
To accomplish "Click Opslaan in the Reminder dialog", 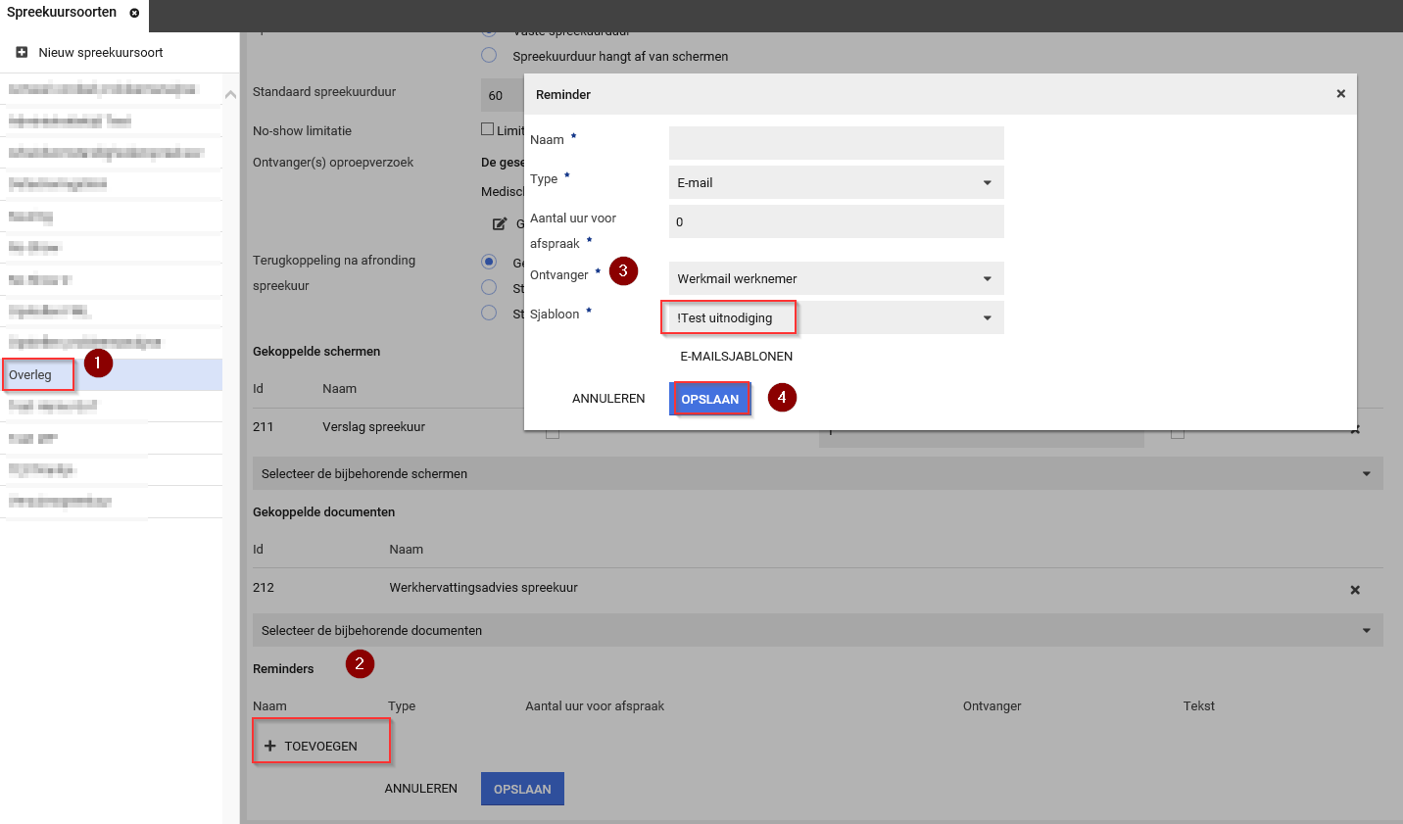I will tap(710, 399).
